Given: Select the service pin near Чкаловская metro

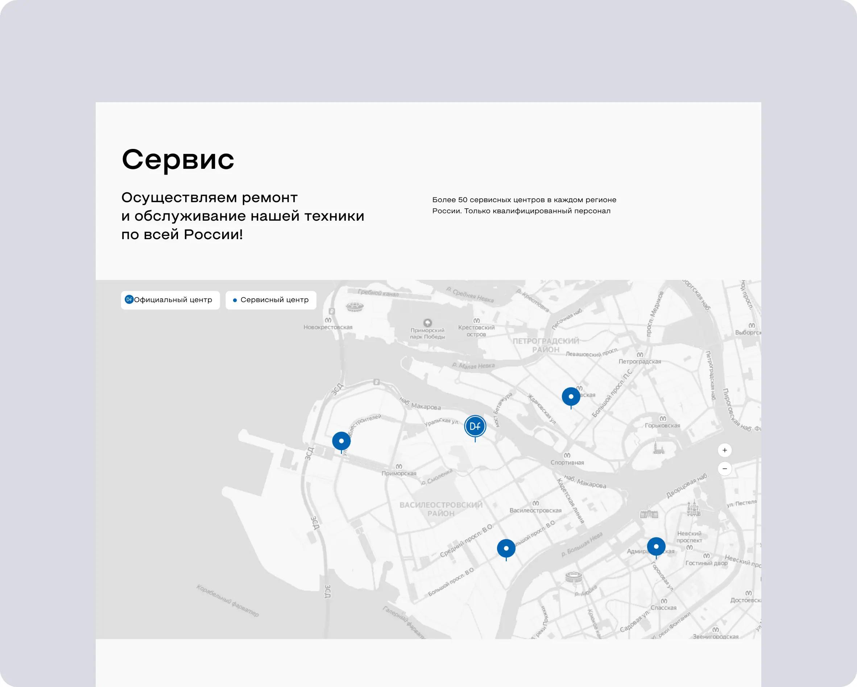Looking at the screenshot, I should point(571,397).
